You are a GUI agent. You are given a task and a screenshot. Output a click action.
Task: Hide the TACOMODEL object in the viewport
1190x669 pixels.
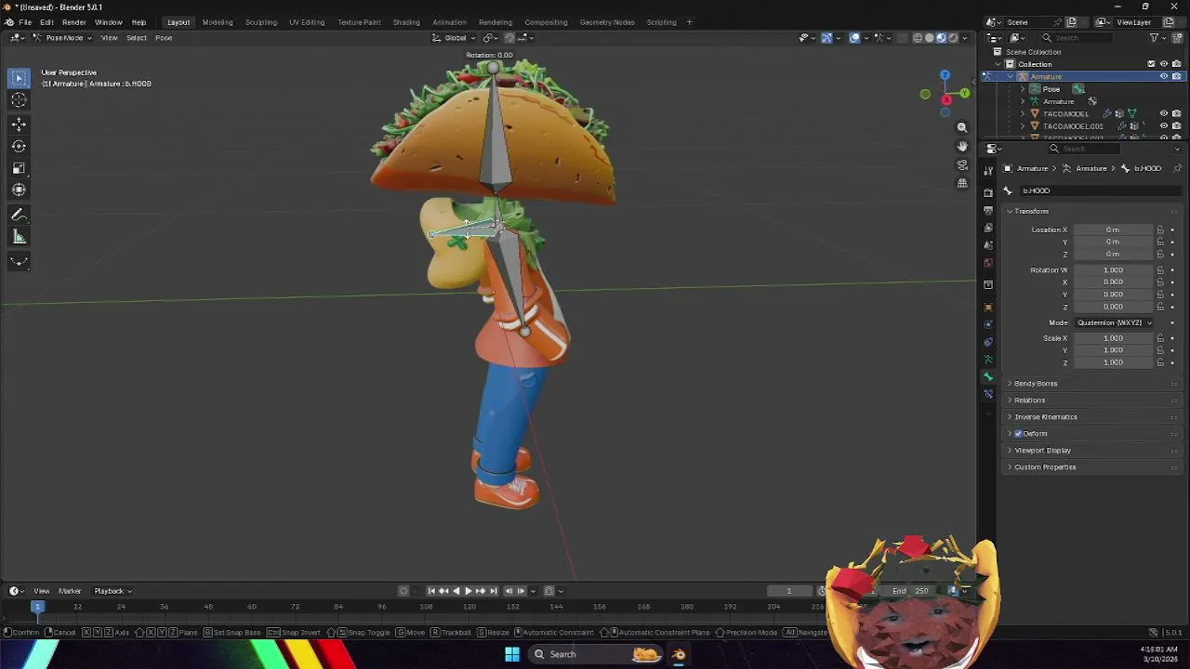tap(1164, 113)
